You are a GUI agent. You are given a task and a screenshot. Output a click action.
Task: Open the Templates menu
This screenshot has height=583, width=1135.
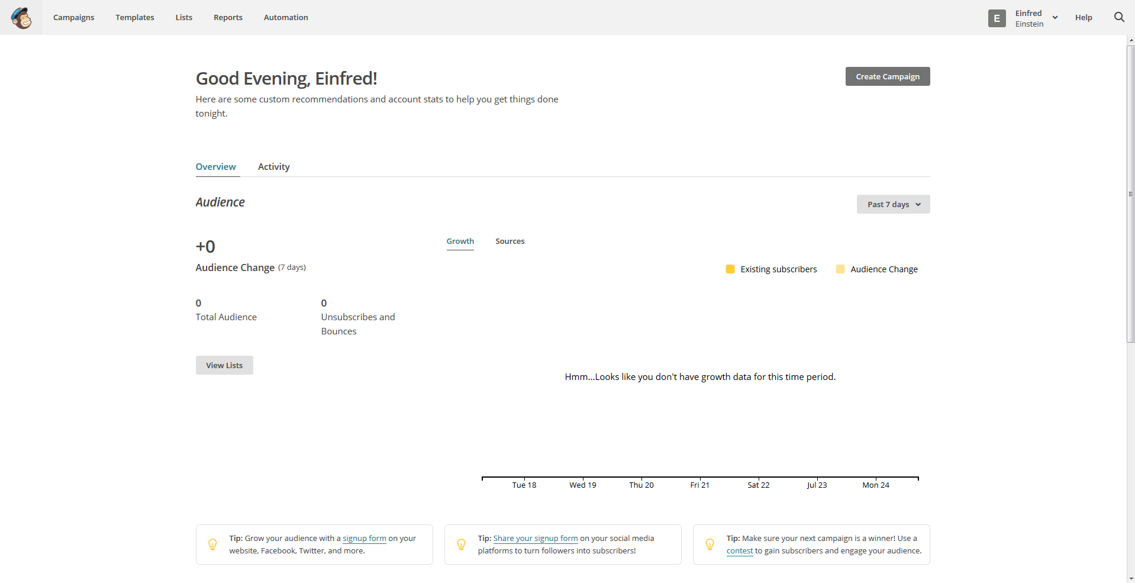[135, 17]
